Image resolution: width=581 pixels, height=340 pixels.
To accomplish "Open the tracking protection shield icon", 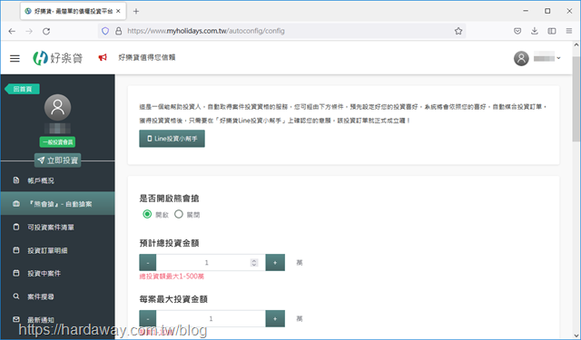I will click(105, 31).
